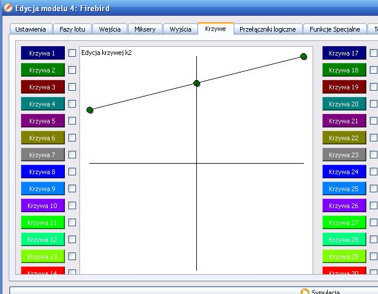
Task: Choose the Krzywa 25 button
Action: [x=344, y=189]
